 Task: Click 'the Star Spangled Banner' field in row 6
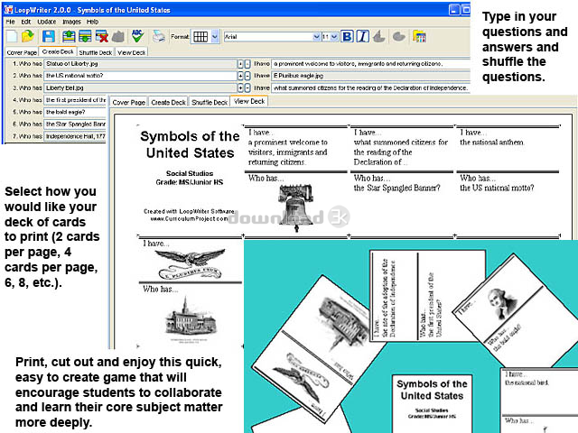click(x=75, y=124)
